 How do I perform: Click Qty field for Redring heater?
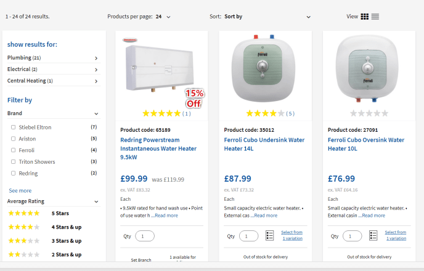(145, 236)
